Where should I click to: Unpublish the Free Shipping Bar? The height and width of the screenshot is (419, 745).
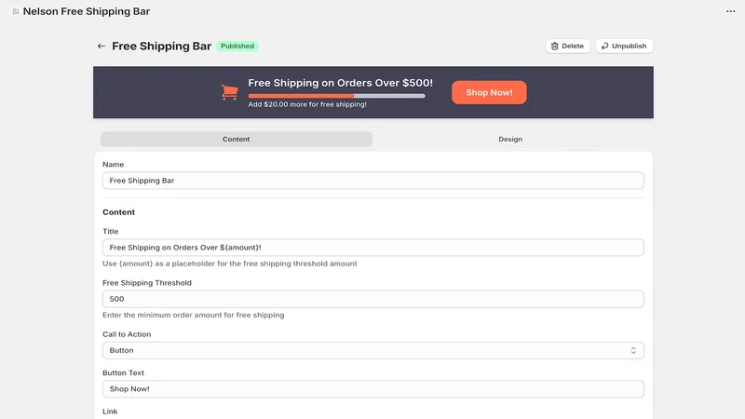624,46
